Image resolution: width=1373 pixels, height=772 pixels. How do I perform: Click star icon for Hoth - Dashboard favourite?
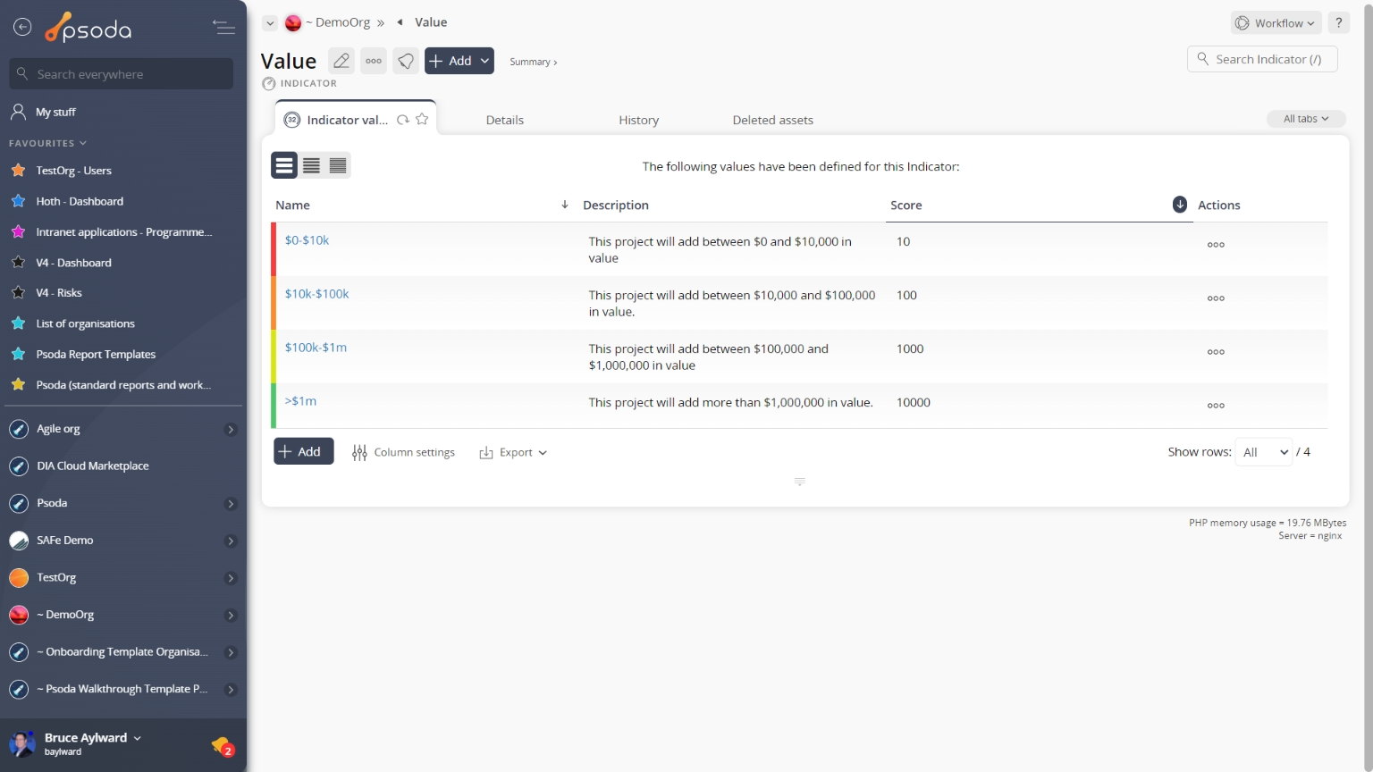(18, 201)
